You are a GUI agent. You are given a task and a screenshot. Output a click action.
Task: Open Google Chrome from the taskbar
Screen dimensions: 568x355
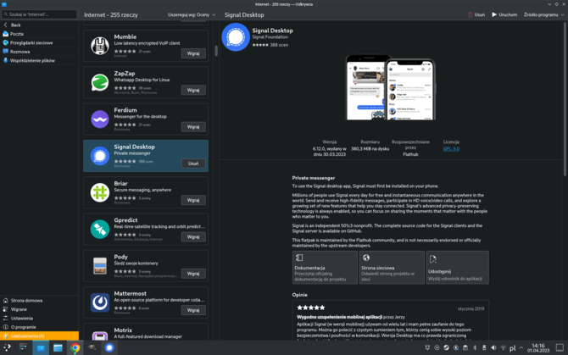(x=75, y=347)
